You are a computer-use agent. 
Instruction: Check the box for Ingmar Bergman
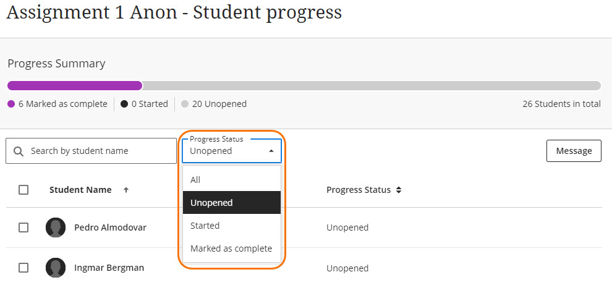[x=23, y=268]
